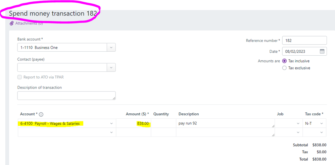Select the Tax exclusive radio button
This screenshot has height=165, width=335.
(x=285, y=68)
